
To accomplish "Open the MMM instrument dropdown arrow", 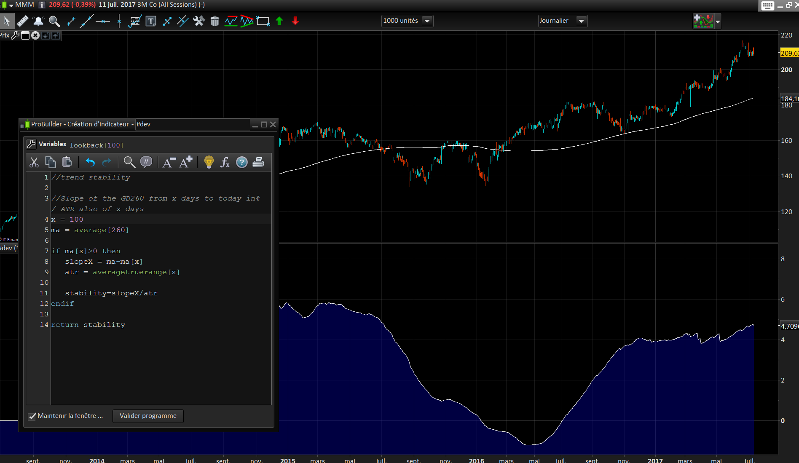I will click(x=11, y=5).
